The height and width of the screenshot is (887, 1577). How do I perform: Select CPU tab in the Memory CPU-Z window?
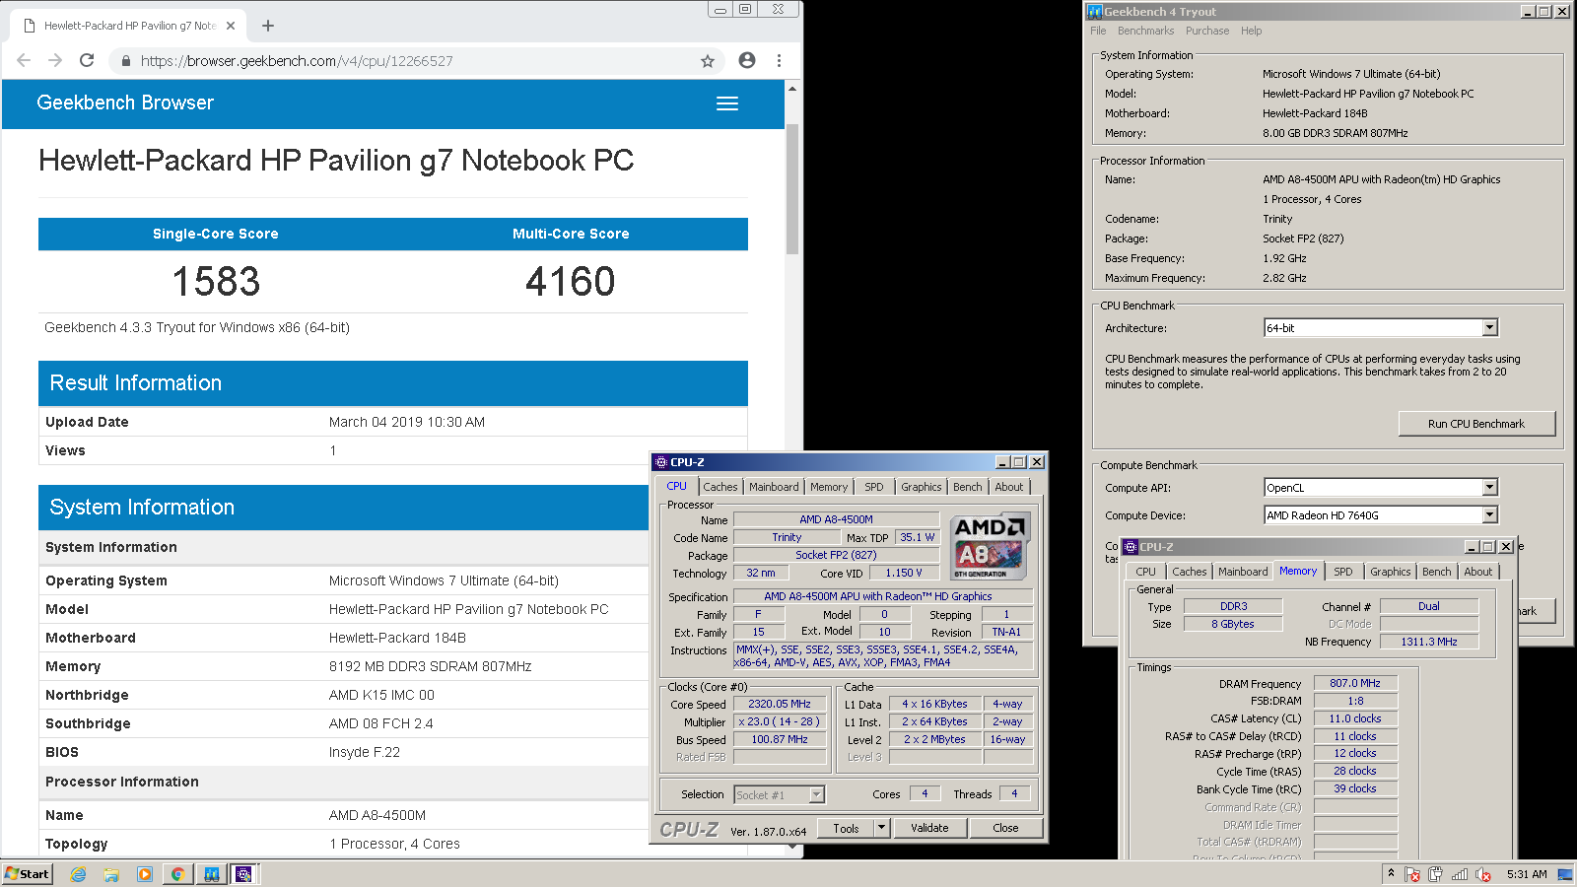point(1145,572)
